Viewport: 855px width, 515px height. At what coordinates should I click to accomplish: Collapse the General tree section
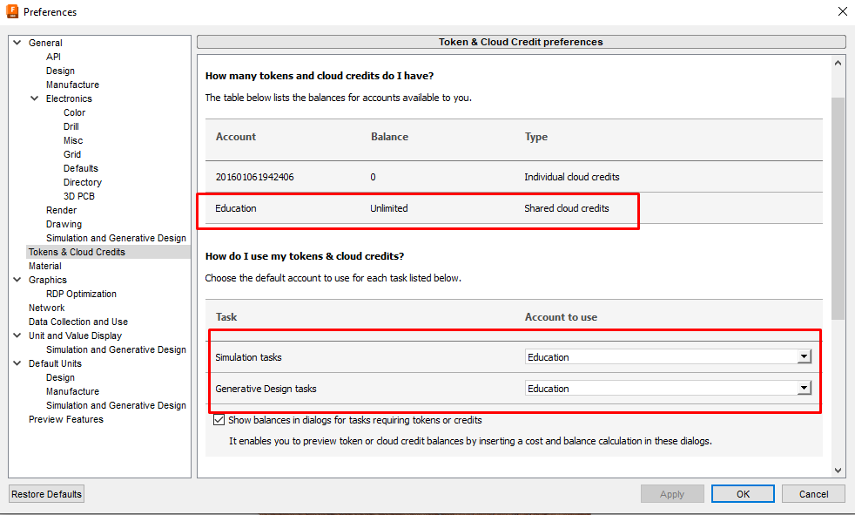point(16,42)
